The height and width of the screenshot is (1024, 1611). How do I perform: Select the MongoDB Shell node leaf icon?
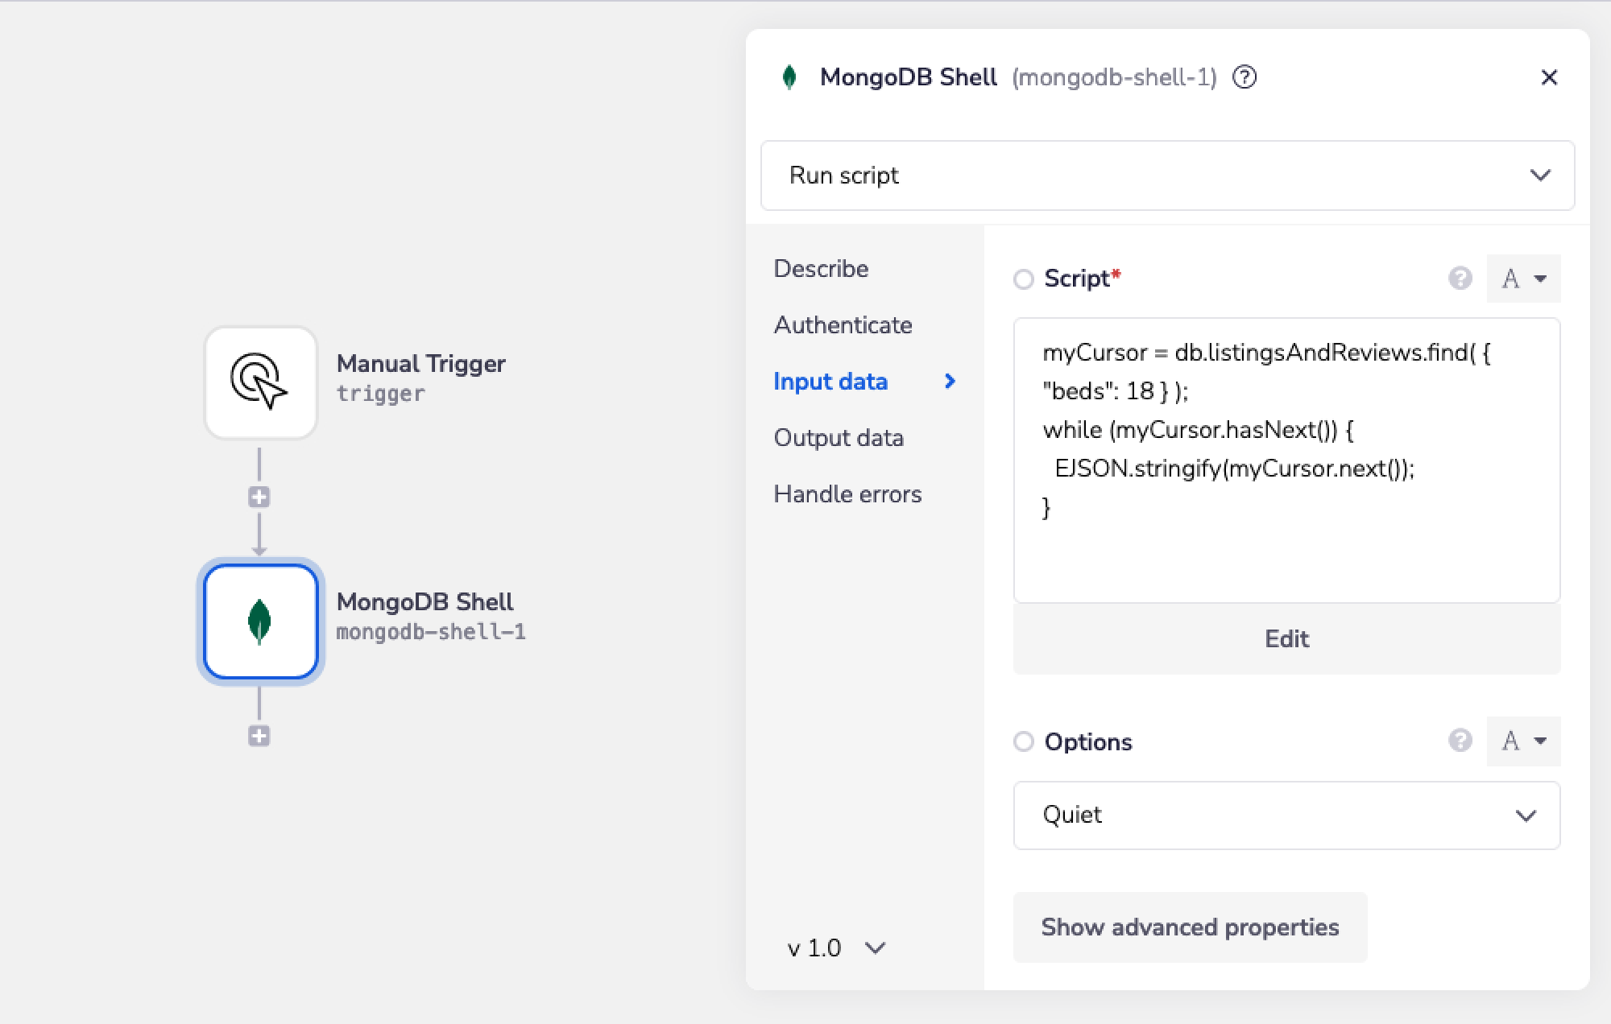(259, 622)
